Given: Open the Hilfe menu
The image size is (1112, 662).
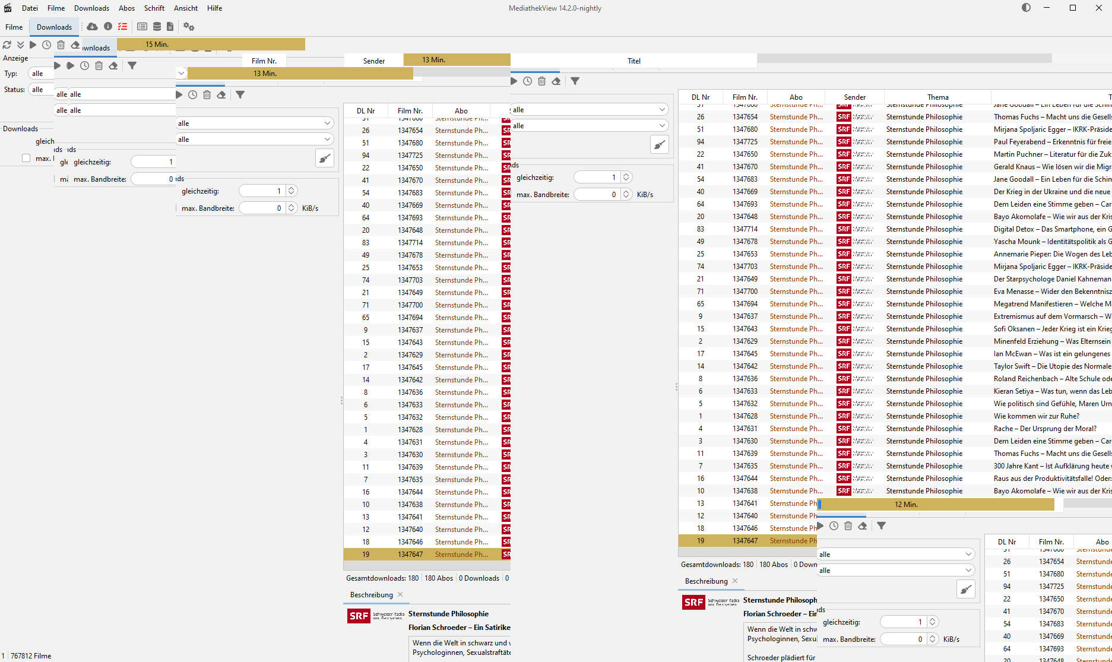Looking at the screenshot, I should pyautogui.click(x=215, y=8).
